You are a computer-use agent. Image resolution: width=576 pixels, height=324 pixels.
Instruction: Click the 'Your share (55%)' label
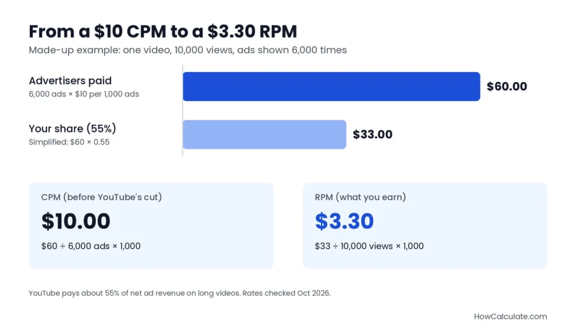click(73, 129)
